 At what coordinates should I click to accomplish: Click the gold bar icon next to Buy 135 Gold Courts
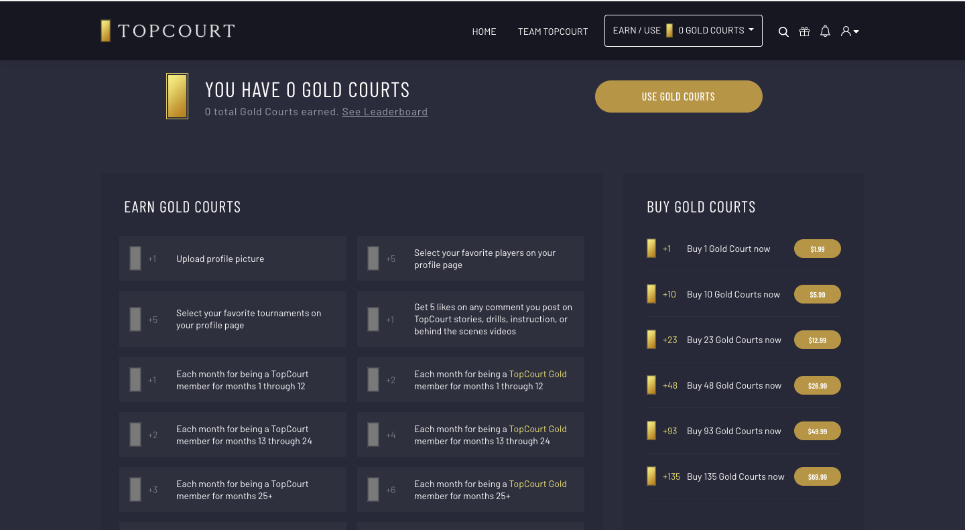[651, 476]
